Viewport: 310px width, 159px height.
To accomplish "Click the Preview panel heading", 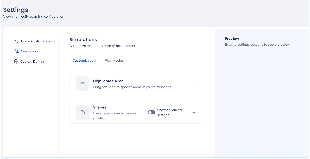I will coord(232,39).
